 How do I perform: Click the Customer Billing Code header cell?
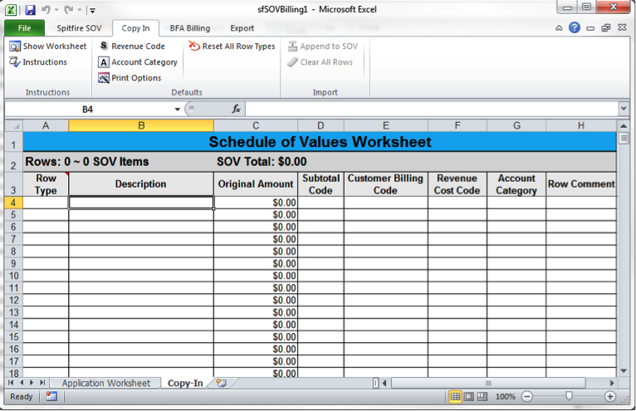[385, 184]
